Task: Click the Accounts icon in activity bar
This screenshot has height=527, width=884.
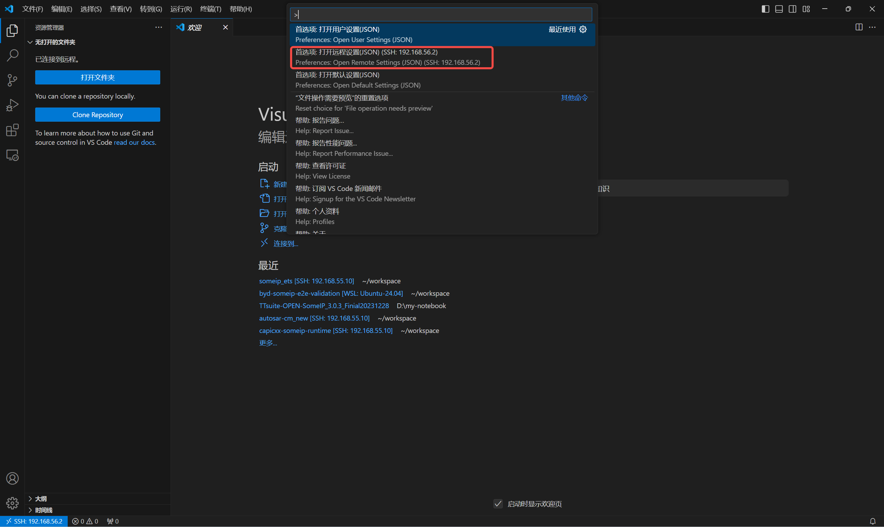Action: 12,478
